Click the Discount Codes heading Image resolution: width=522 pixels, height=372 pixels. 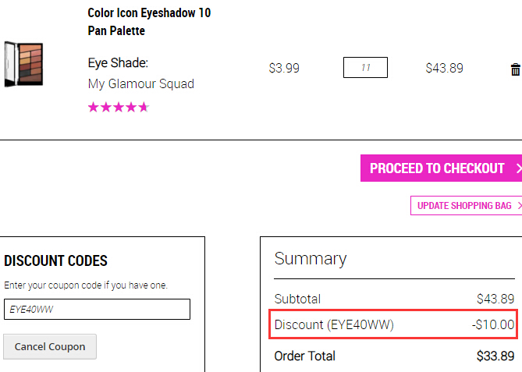coord(55,260)
